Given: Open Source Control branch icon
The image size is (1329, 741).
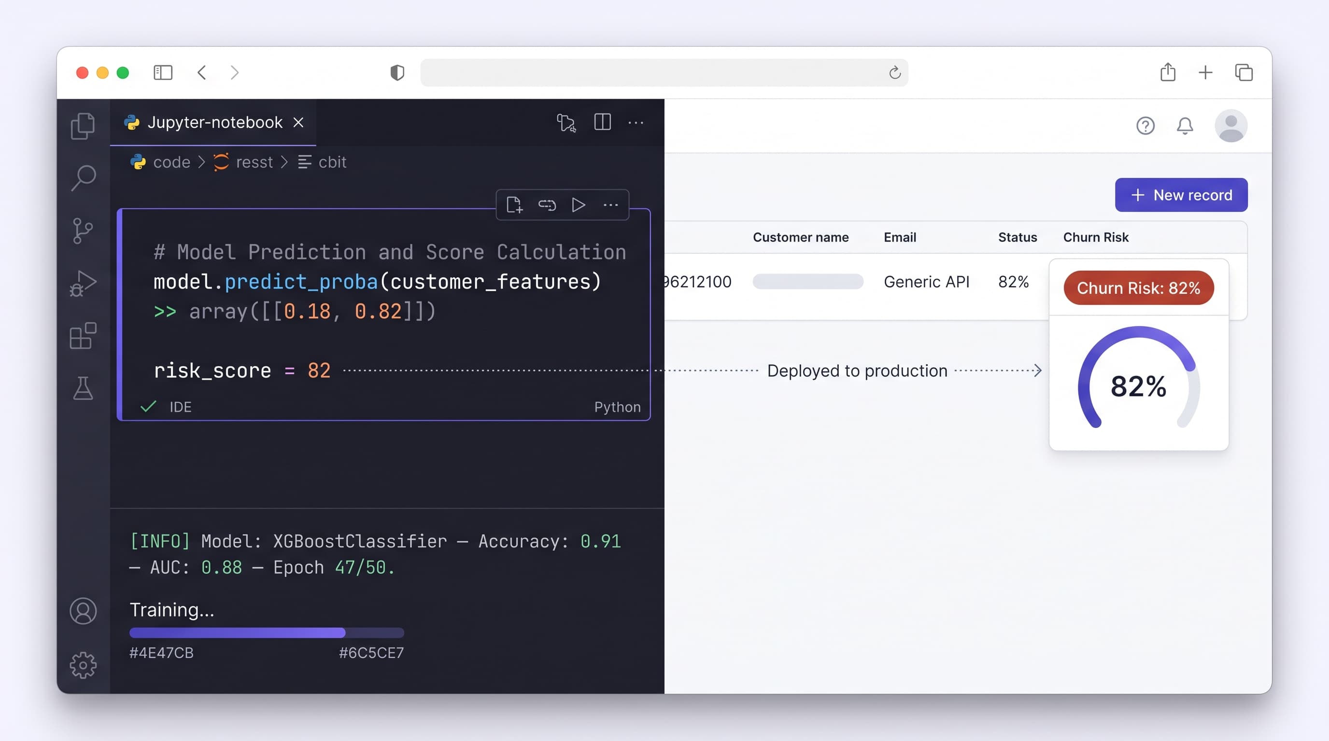Looking at the screenshot, I should coord(83,230).
